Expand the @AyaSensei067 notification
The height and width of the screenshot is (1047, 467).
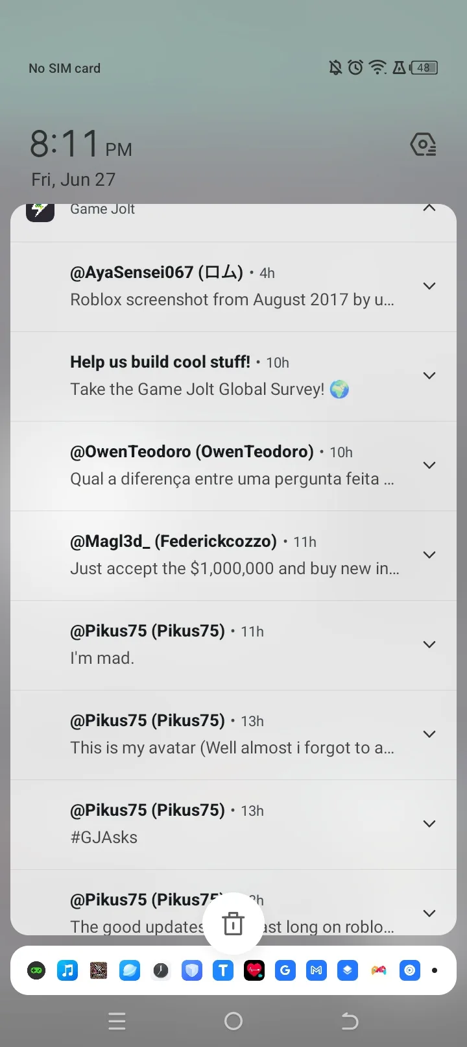click(429, 286)
